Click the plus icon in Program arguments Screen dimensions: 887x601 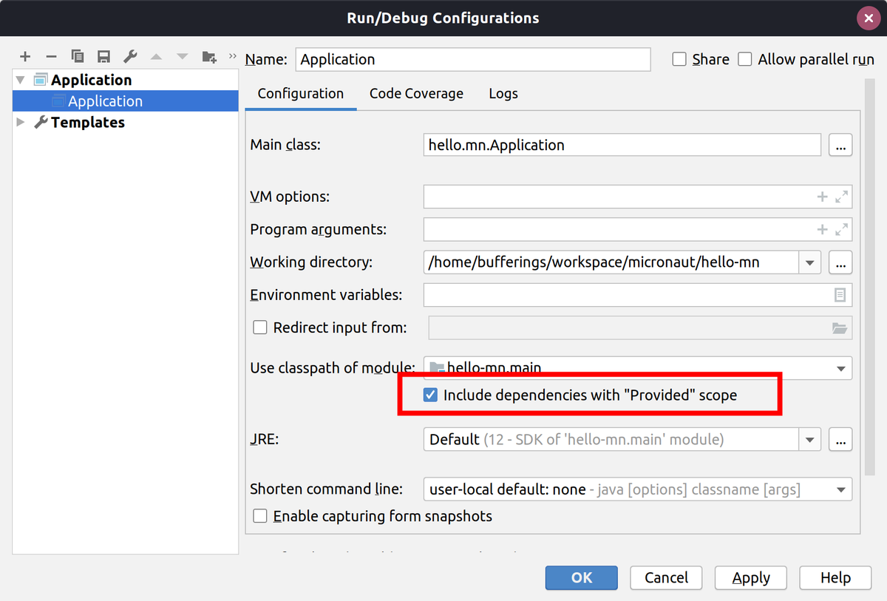(822, 230)
